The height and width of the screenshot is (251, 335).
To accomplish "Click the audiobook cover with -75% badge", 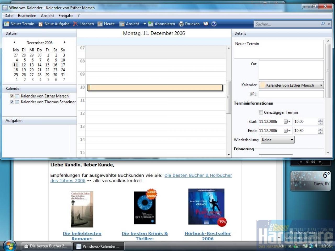I will (206, 207).
